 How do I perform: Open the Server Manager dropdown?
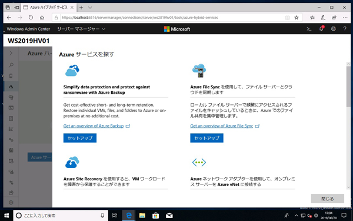click(x=81, y=29)
